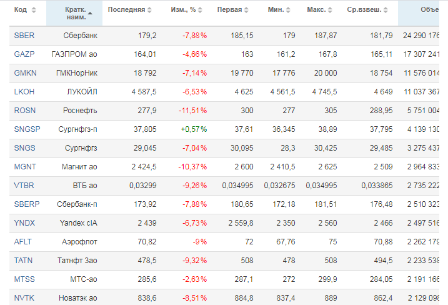Open the SNGSP ticker link
The height and width of the screenshot is (305, 448).
pos(27,129)
